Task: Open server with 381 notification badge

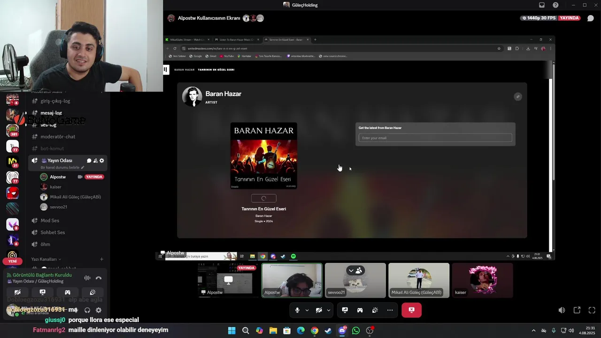Action: click(12, 130)
